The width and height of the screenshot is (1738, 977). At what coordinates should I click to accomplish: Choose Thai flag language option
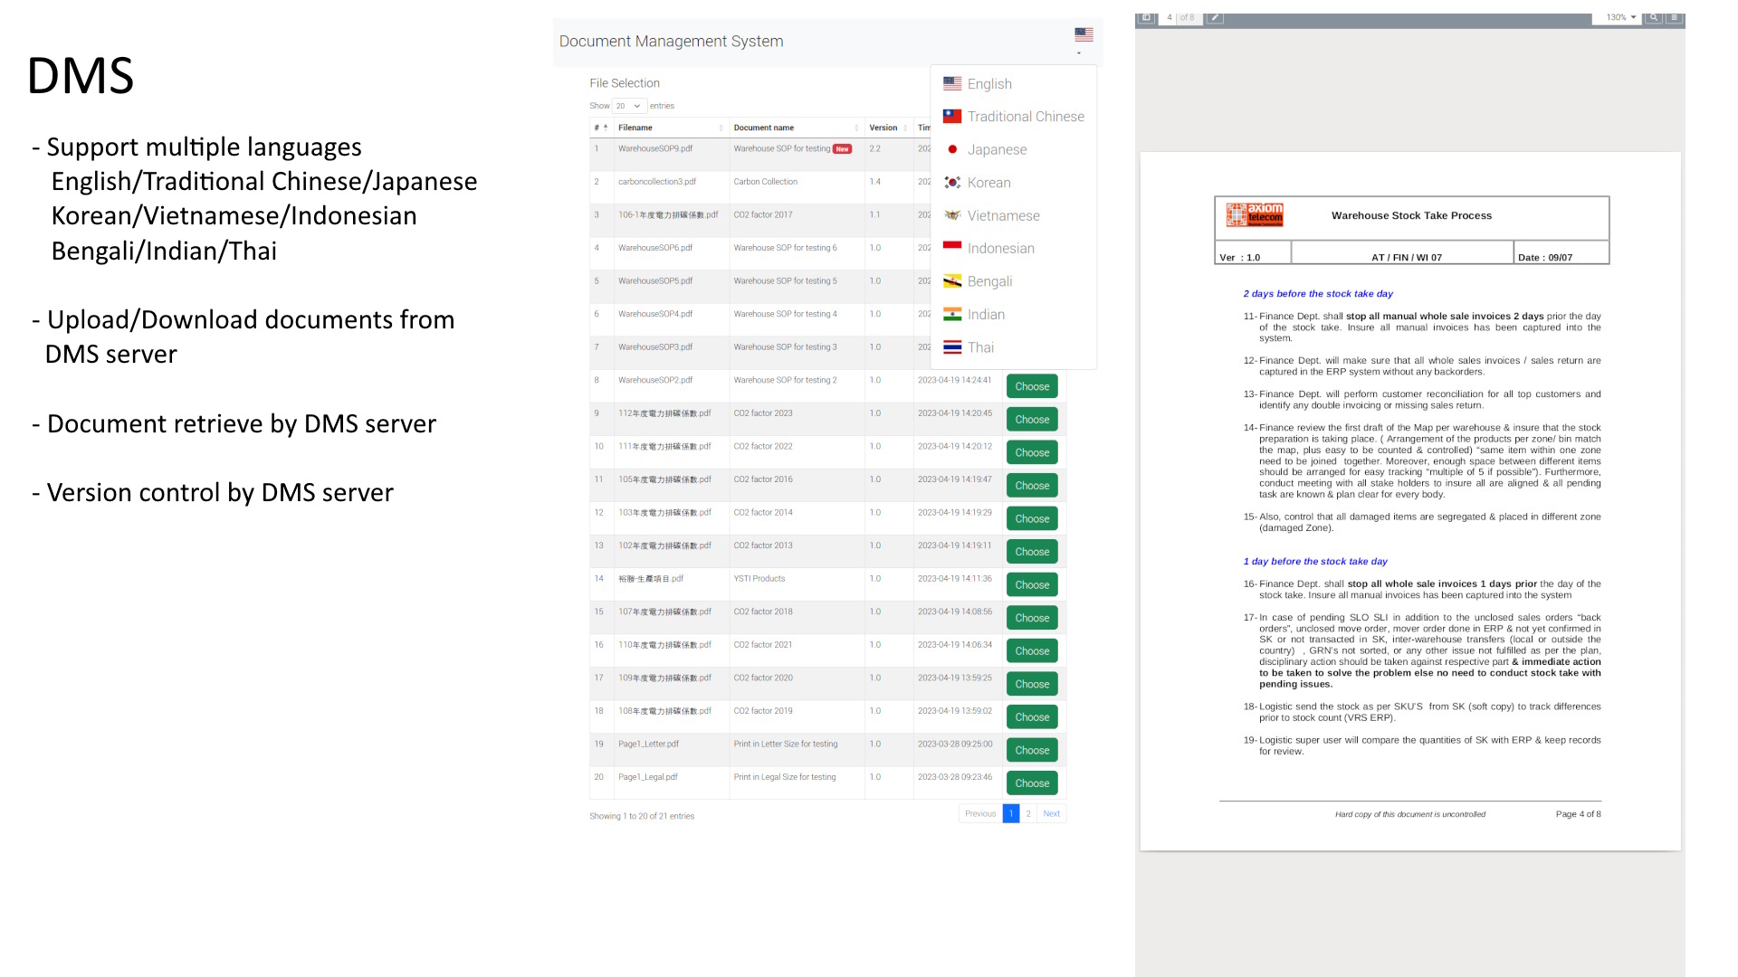[x=952, y=347]
